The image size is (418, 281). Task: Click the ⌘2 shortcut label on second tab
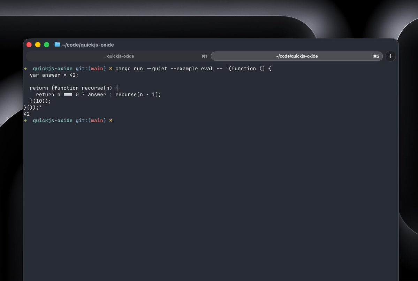pos(376,56)
